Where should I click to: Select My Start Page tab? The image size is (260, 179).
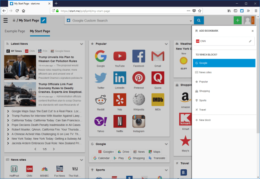pos(40,31)
